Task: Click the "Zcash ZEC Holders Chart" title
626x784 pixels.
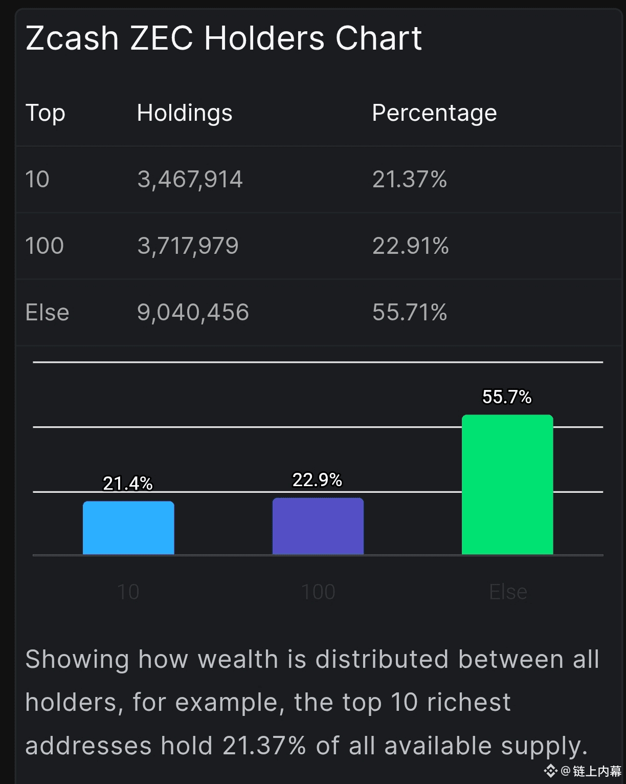Action: pos(223,38)
